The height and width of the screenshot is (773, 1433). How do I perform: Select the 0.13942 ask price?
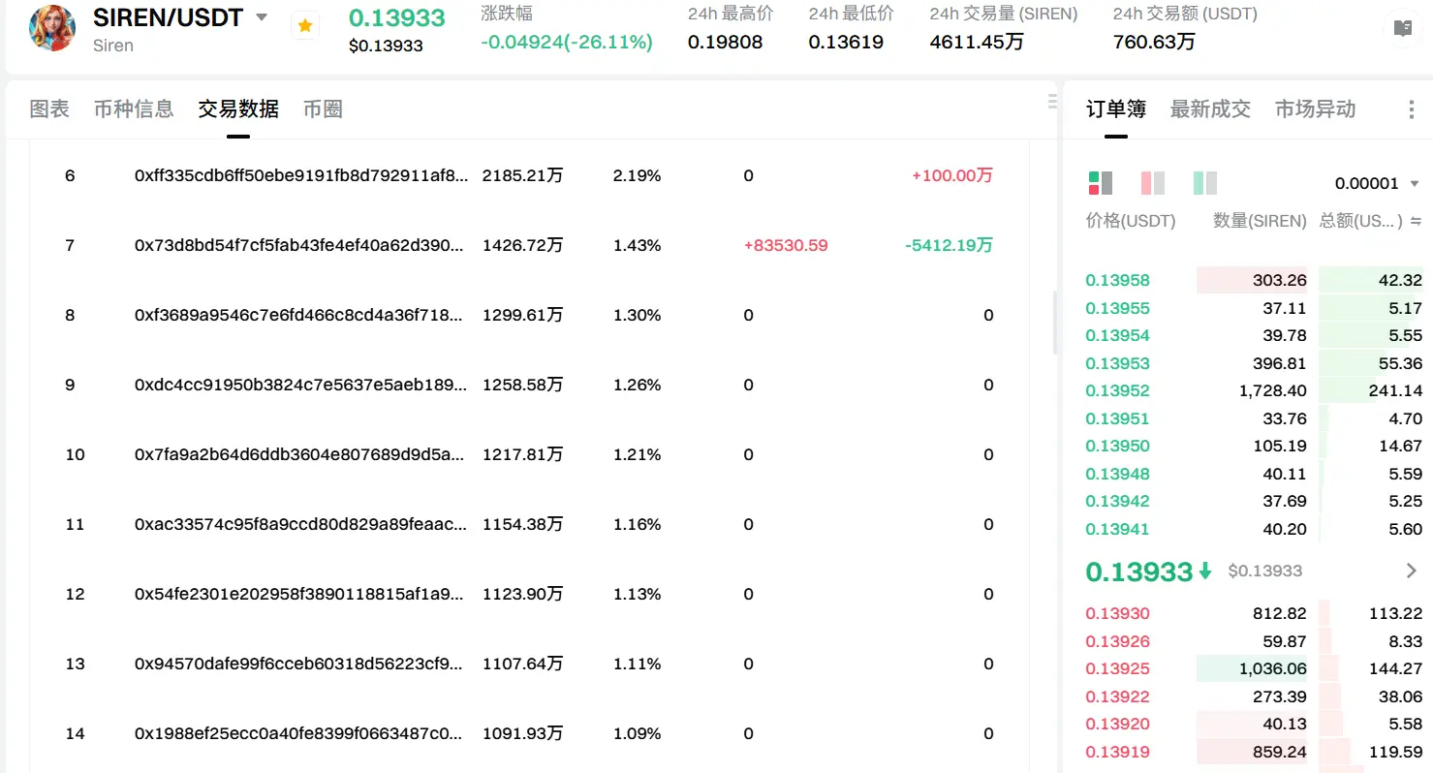pyautogui.click(x=1117, y=501)
